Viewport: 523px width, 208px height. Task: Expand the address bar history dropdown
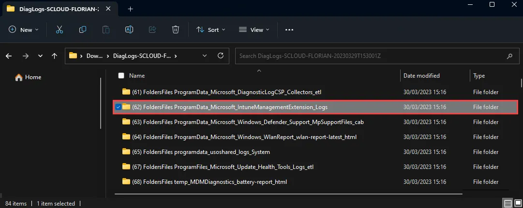coord(205,56)
